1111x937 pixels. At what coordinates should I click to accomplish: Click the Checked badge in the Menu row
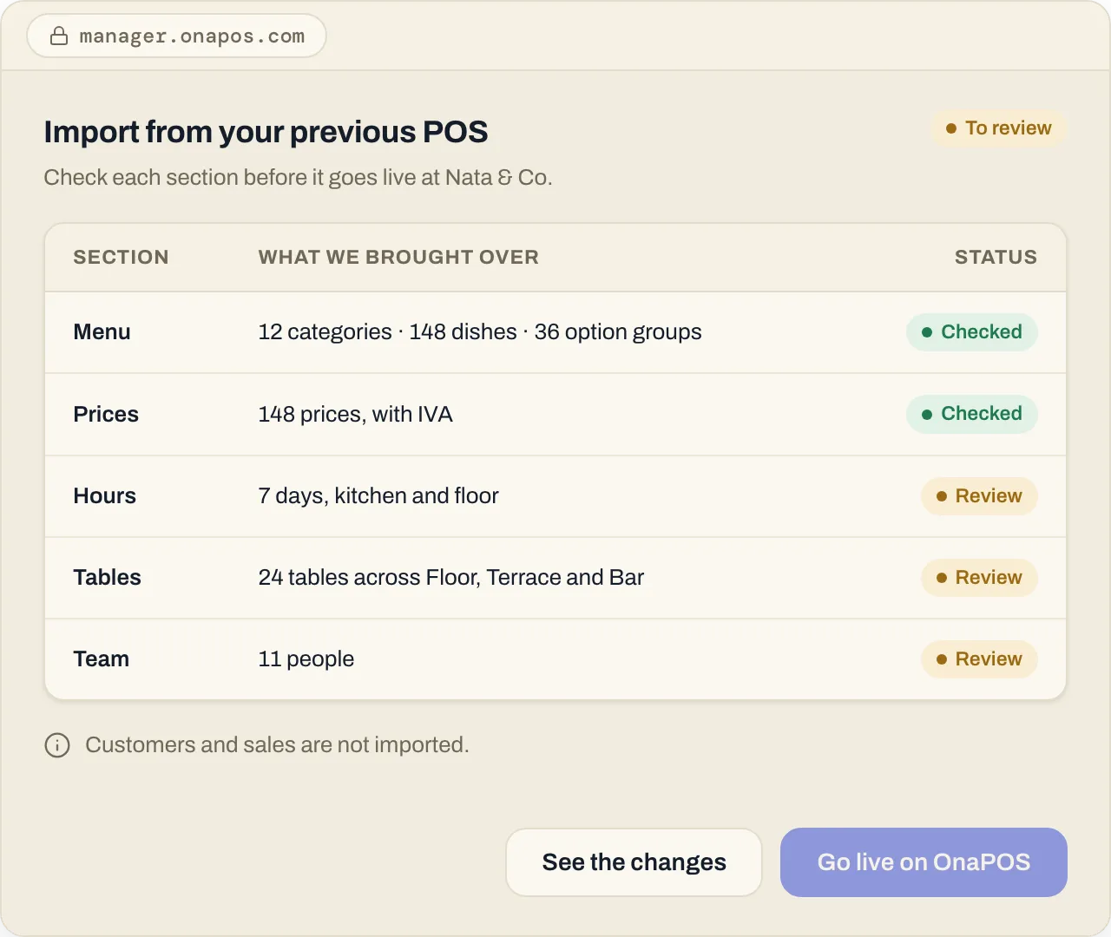coord(972,332)
